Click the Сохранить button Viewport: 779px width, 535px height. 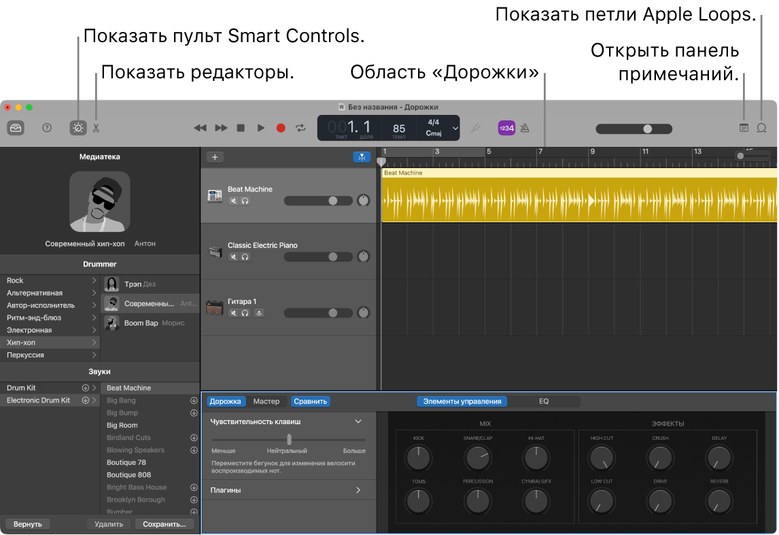(164, 523)
